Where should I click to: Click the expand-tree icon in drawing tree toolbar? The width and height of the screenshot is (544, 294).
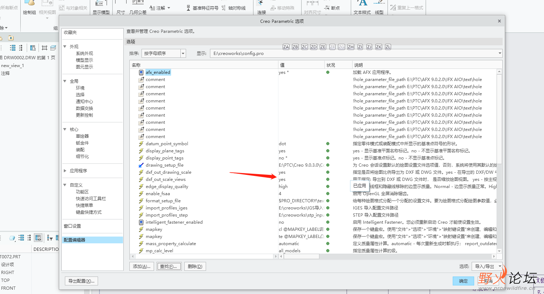pos(13,47)
